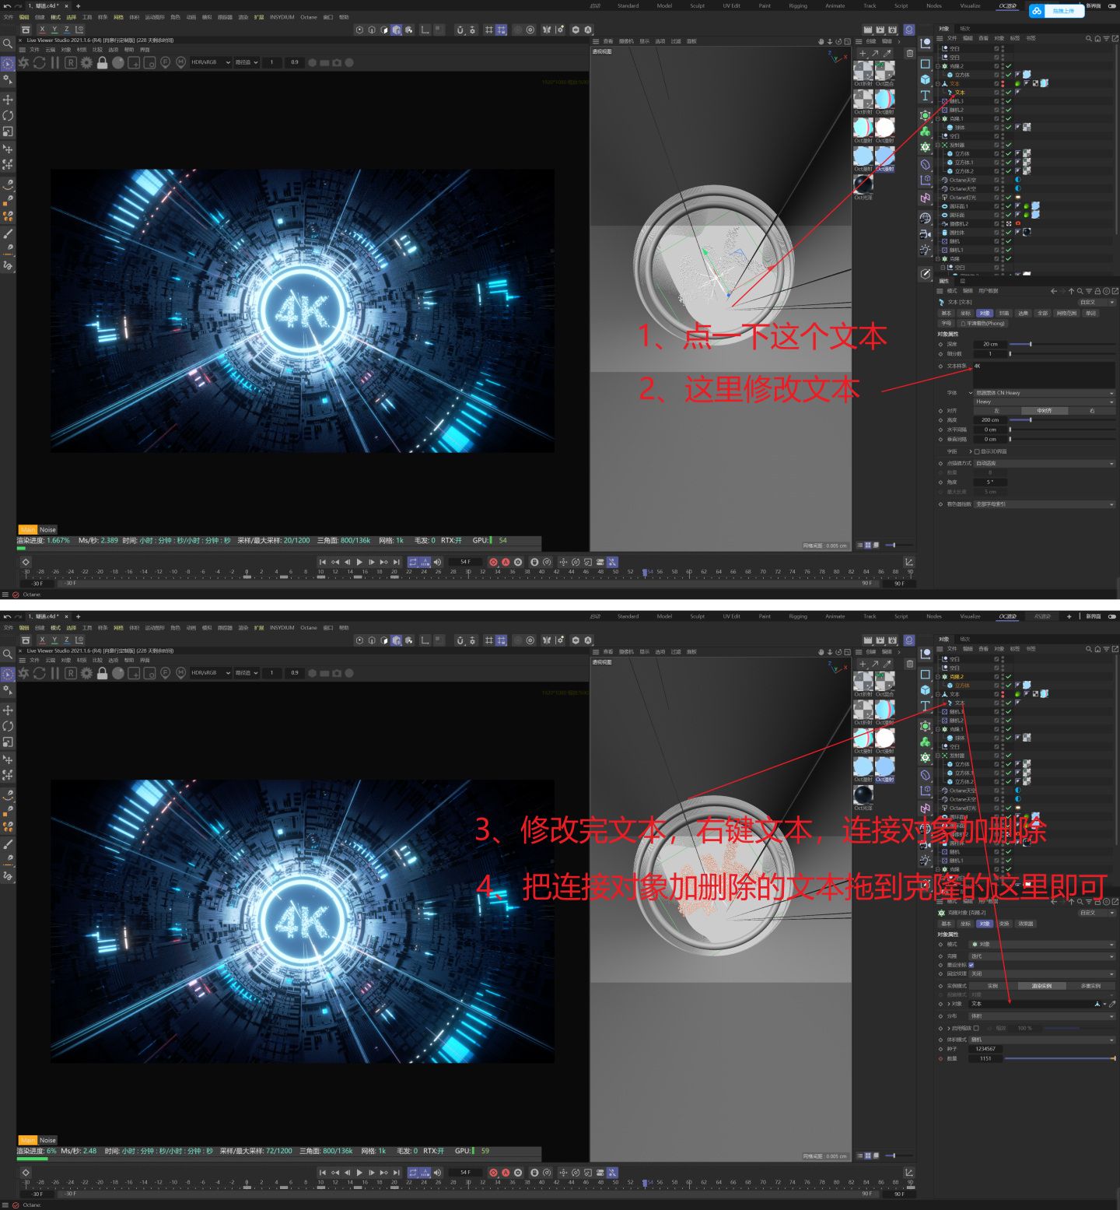1120x1210 pixels.
Task: Click the attribute manager lock icon in upper screenshot
Action: 1097,291
